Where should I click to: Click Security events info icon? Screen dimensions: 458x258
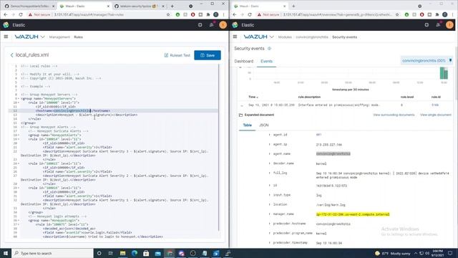[269, 49]
